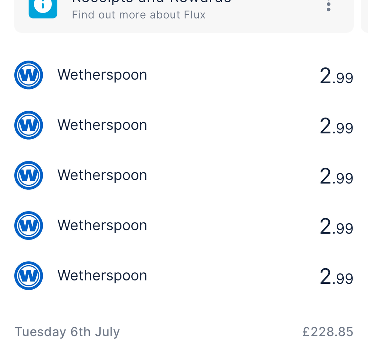Tap the third Wetherspoon transaction entry
This screenshot has height=342, width=368.
coord(184,175)
